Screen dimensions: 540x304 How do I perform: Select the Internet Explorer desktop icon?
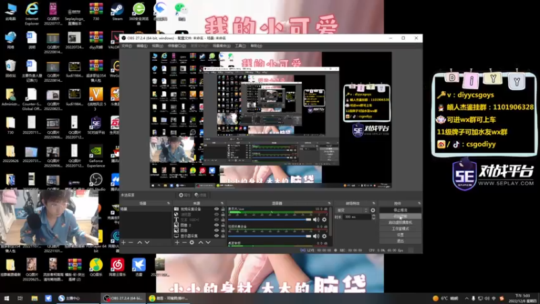(x=32, y=13)
